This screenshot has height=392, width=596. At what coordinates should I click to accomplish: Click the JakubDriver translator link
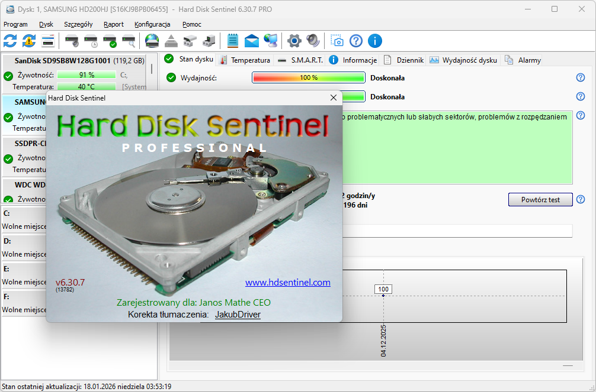238,315
